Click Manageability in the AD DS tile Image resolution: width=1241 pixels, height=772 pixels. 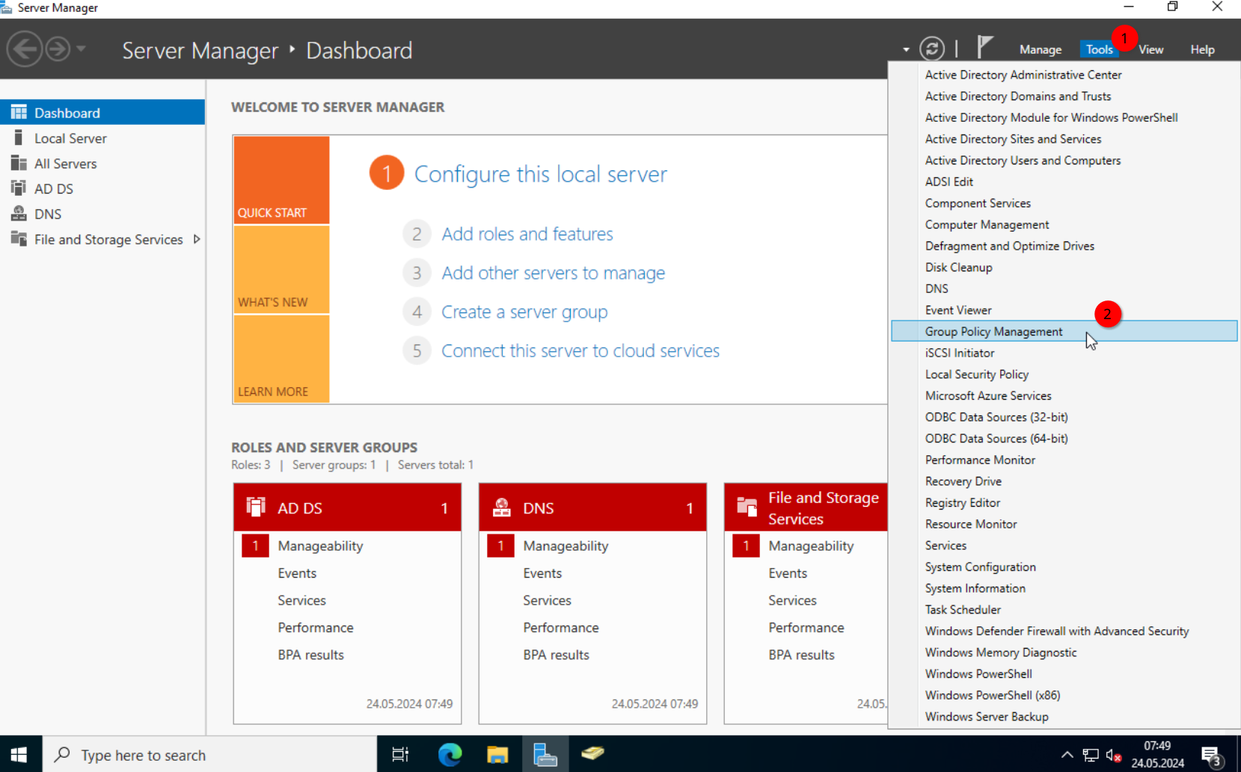coord(320,546)
